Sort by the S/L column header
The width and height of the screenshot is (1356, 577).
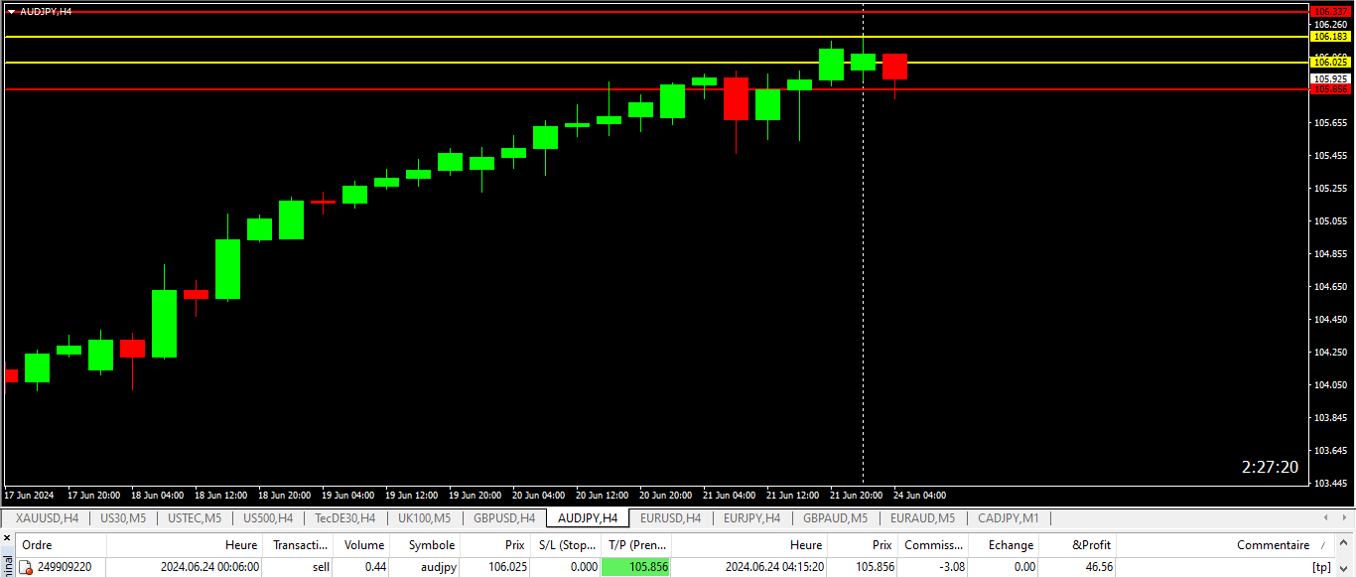[565, 545]
